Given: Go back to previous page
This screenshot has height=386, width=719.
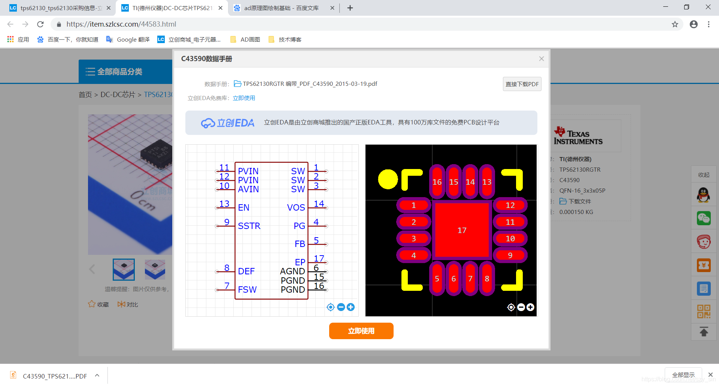Looking at the screenshot, I should pos(10,24).
